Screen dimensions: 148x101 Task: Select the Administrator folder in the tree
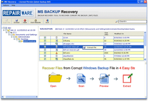24,37
